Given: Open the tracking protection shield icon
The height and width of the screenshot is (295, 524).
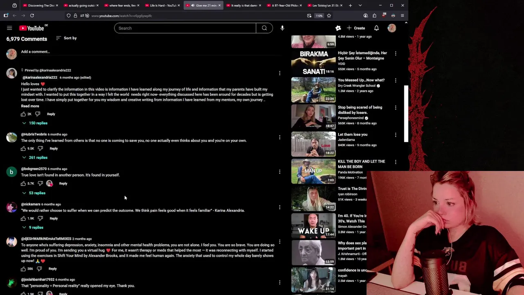Looking at the screenshot, I should (68, 16).
